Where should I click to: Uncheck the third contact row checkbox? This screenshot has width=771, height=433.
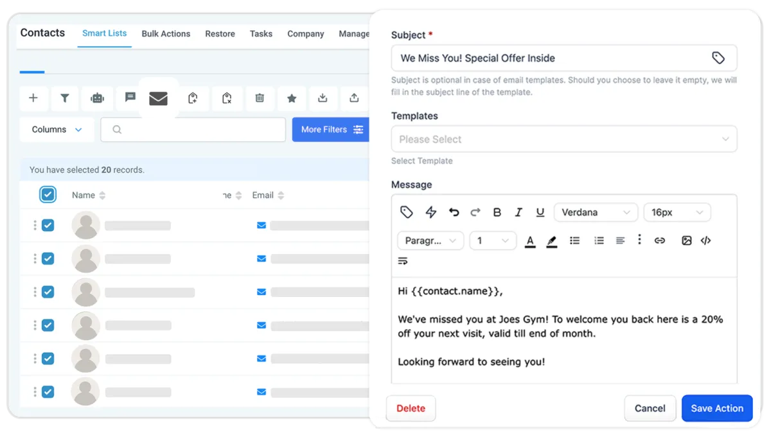click(48, 292)
